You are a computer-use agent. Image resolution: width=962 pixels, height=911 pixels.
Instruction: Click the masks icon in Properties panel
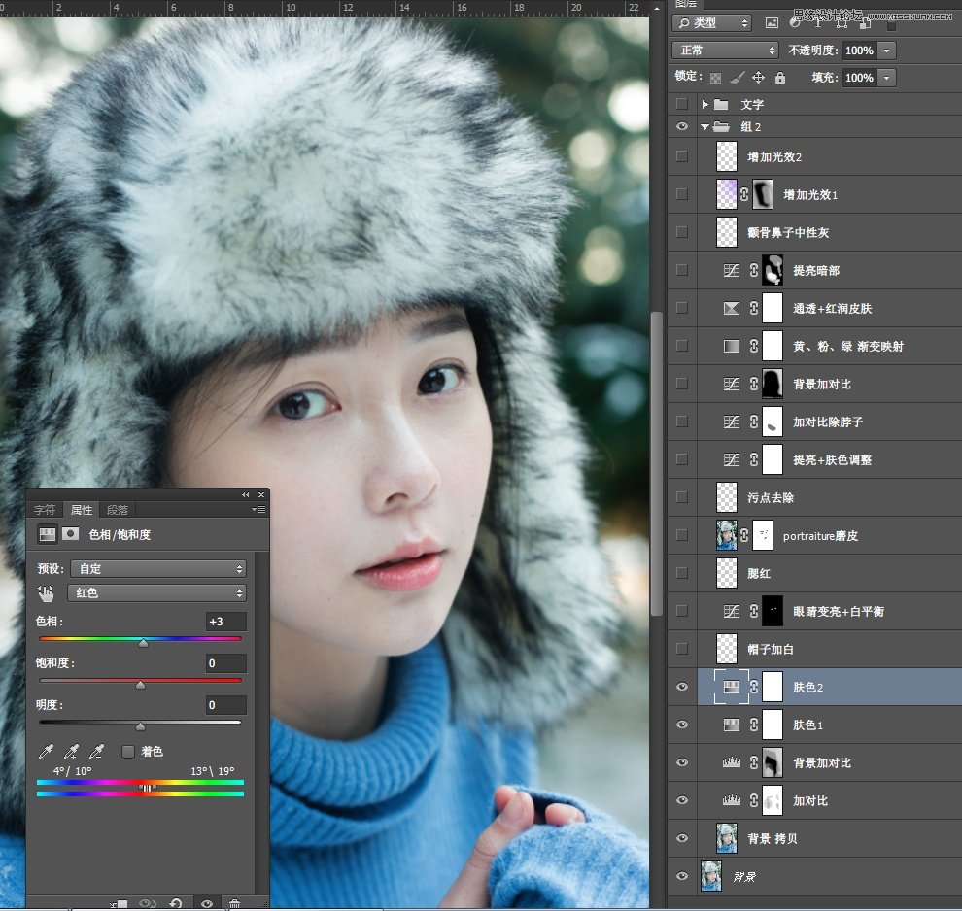pyautogui.click(x=71, y=534)
